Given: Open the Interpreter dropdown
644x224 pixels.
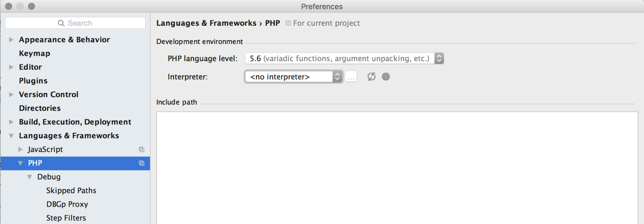Looking at the screenshot, I should (x=293, y=77).
